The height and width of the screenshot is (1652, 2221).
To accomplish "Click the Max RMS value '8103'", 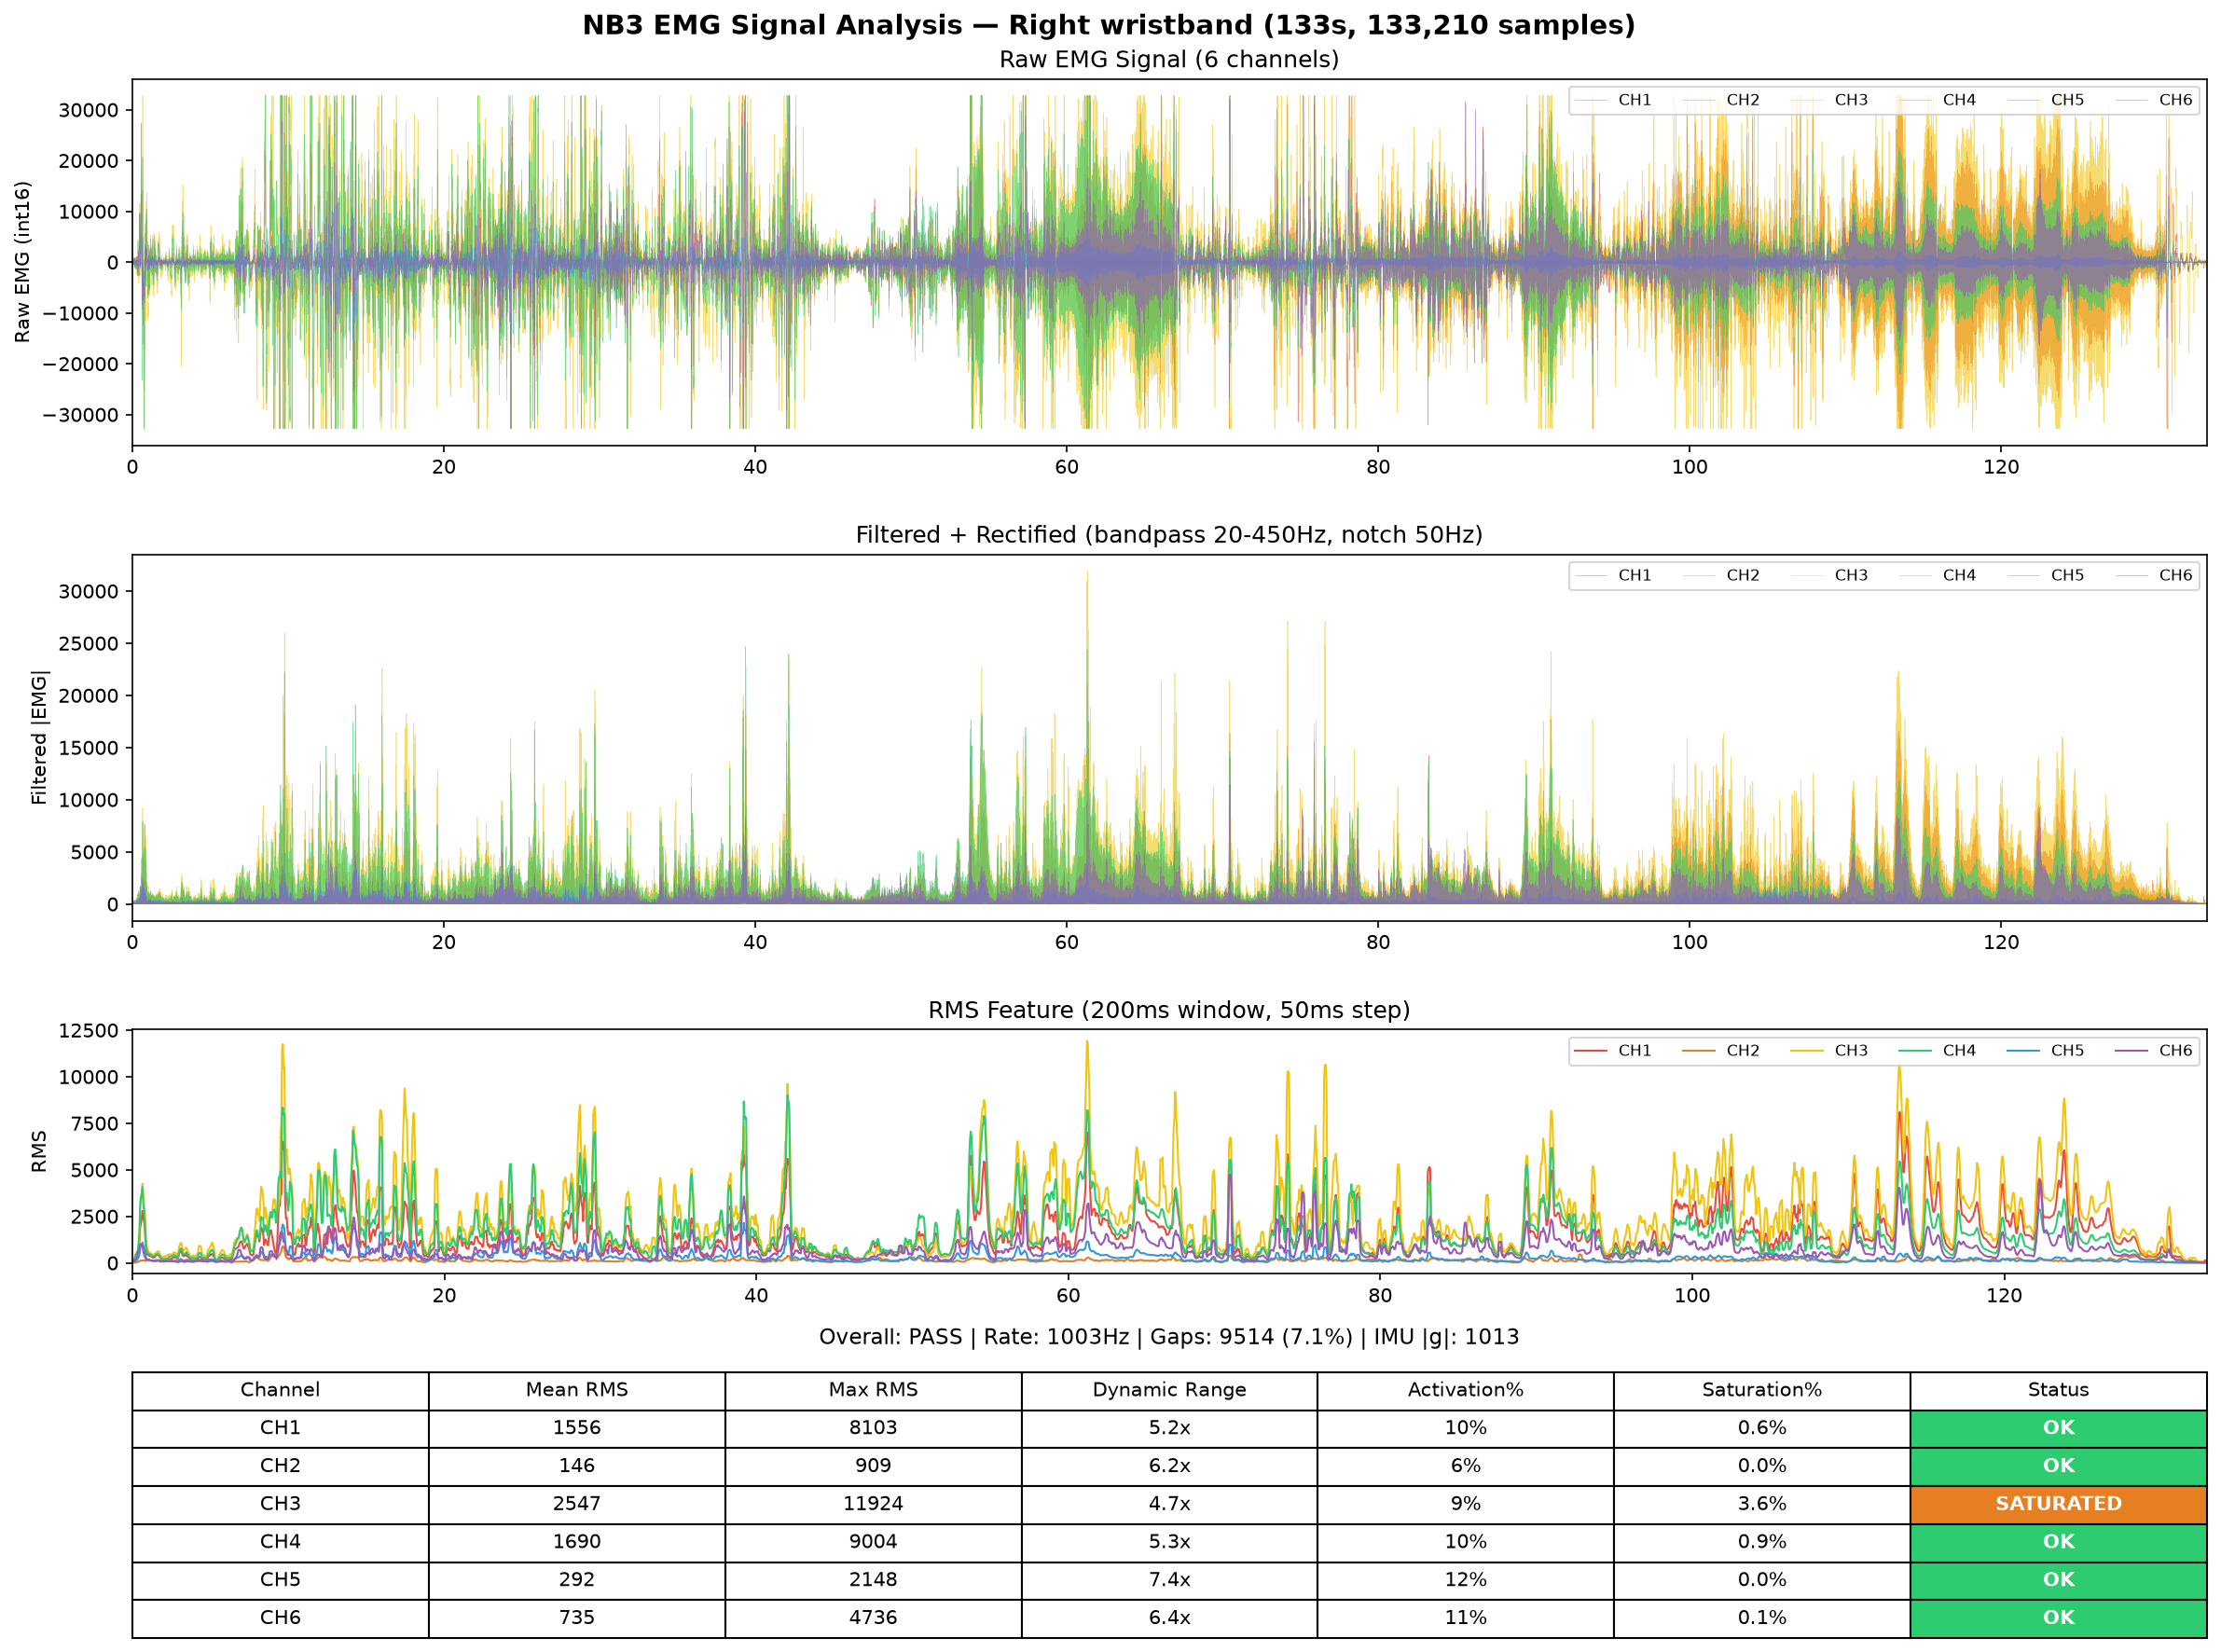I will [873, 1427].
